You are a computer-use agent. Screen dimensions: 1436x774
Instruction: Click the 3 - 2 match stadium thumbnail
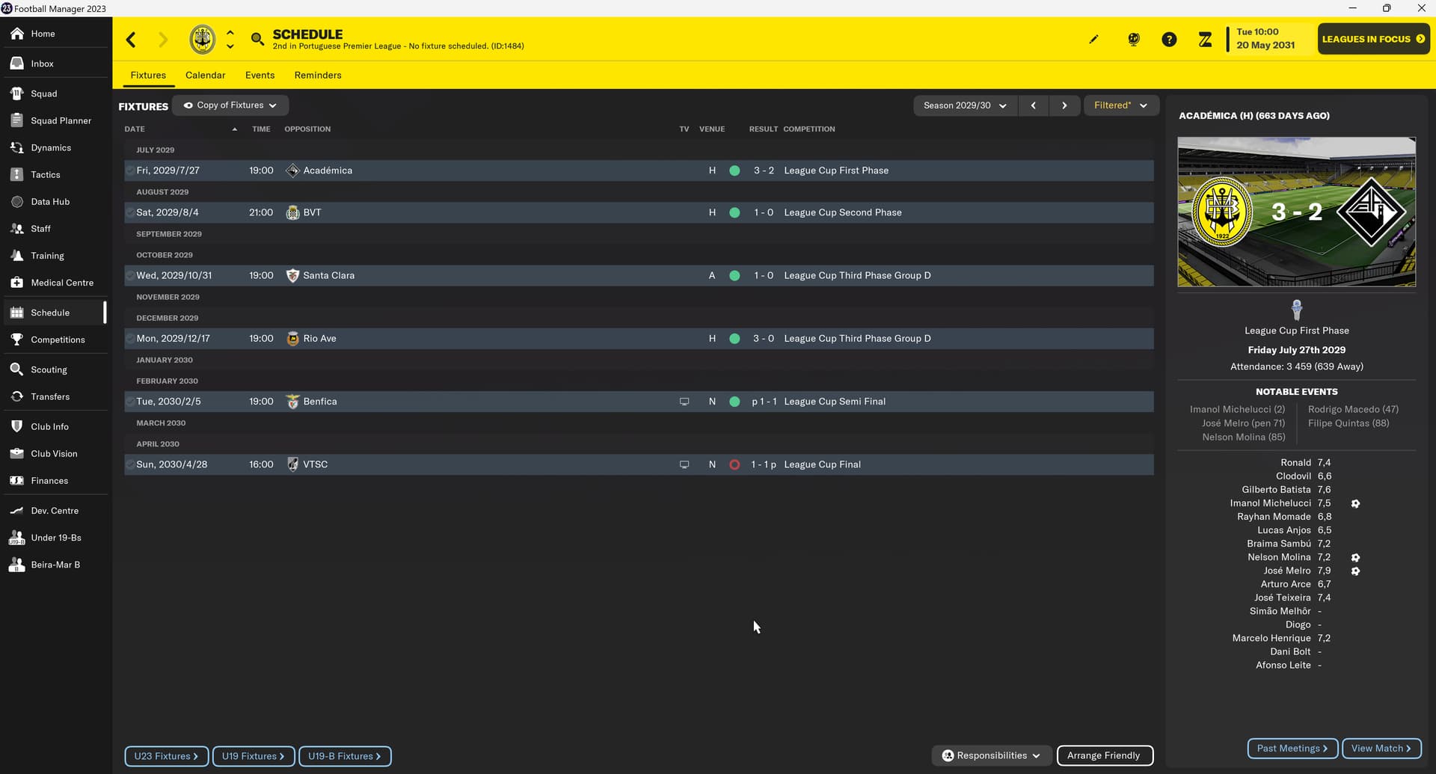point(1296,212)
